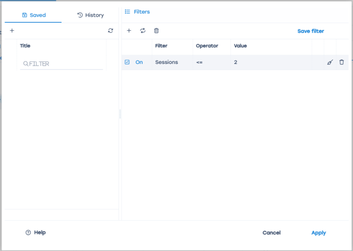Cancel the filter dialog
This screenshot has height=251, width=353.
271,233
